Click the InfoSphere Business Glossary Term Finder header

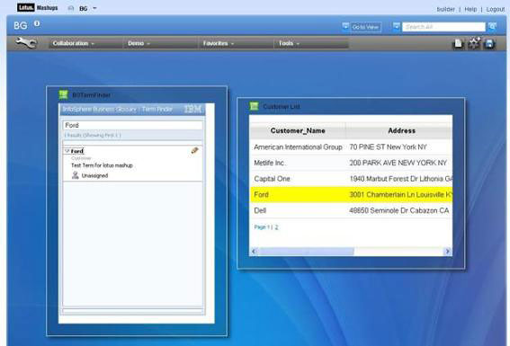[x=118, y=109]
